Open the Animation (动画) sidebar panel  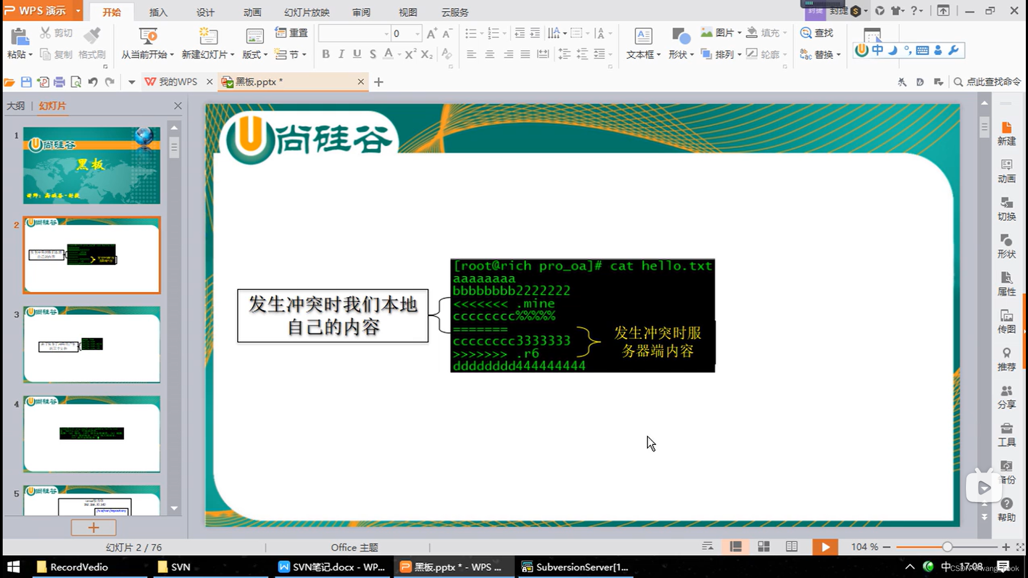click(x=1007, y=171)
